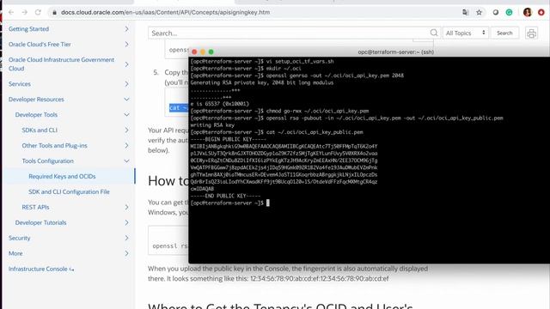Open Oracle Cloud Infrastructure Government Cloud link
The width and height of the screenshot is (550, 309).
pos(61,64)
